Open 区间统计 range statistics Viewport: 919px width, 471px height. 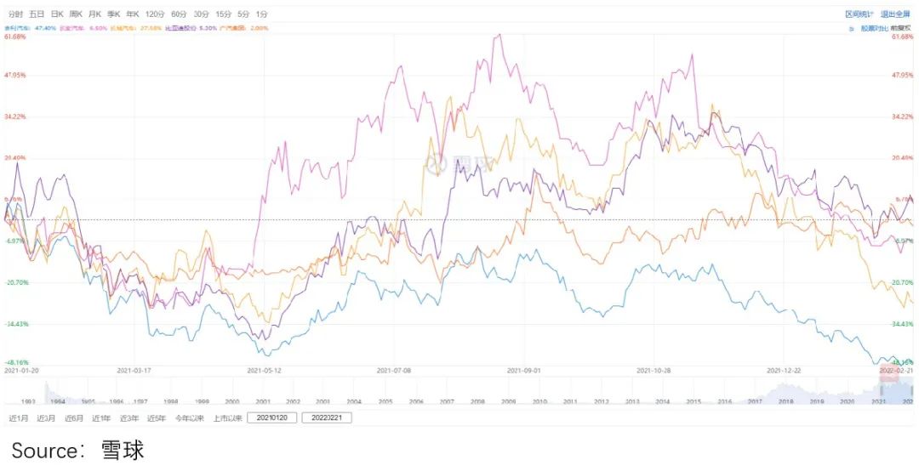point(859,14)
